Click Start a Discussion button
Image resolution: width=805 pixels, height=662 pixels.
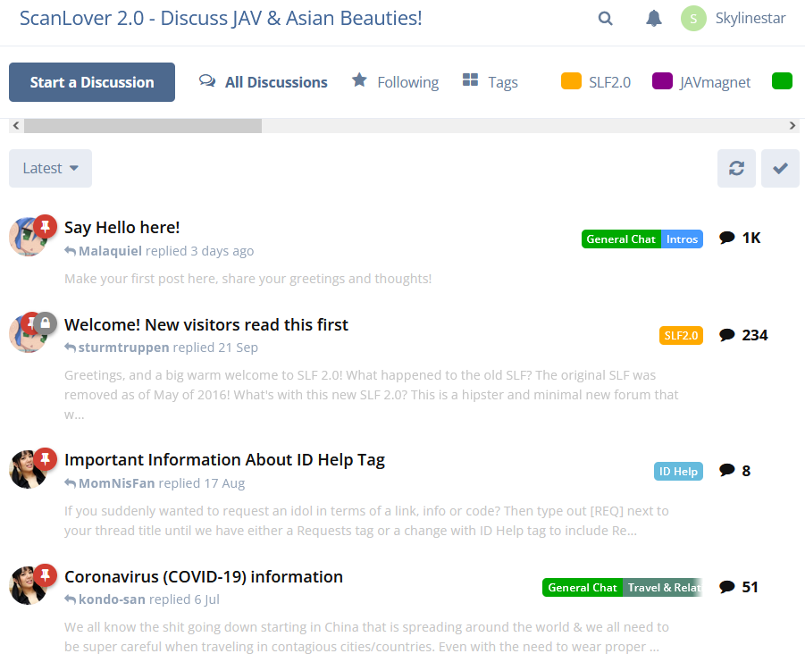pyautogui.click(x=92, y=82)
